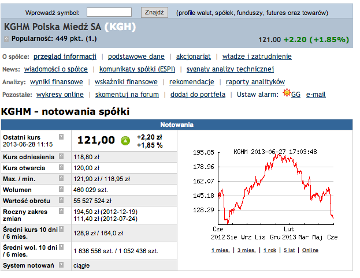This screenshot has width=360, height=278.
Task: Open the akcjonariat link
Action: [194, 57]
